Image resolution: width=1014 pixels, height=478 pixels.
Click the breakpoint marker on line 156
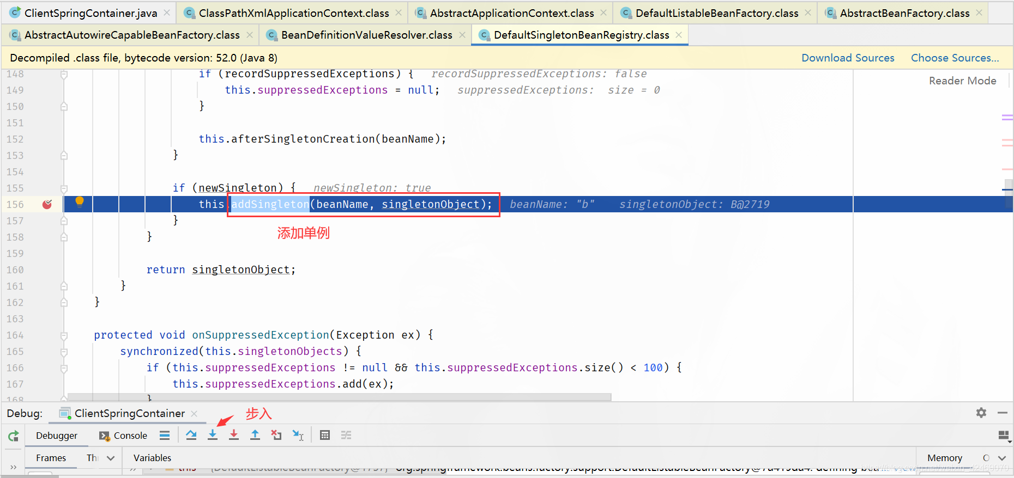pos(47,204)
